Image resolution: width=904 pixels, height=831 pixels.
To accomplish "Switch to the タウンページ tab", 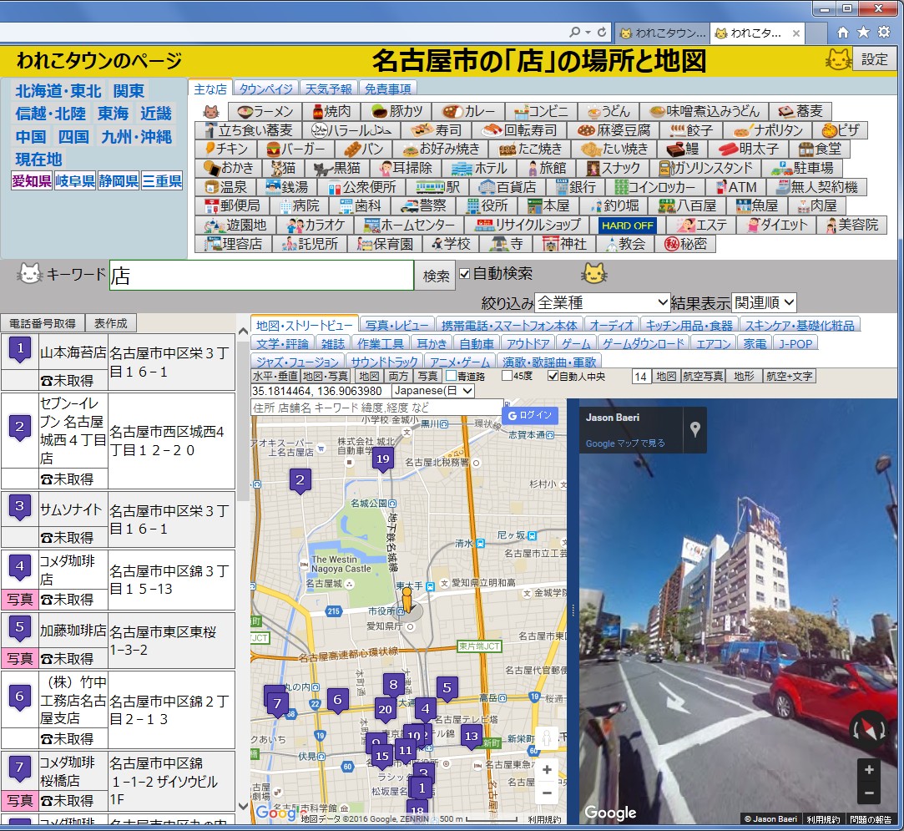I will tap(265, 89).
